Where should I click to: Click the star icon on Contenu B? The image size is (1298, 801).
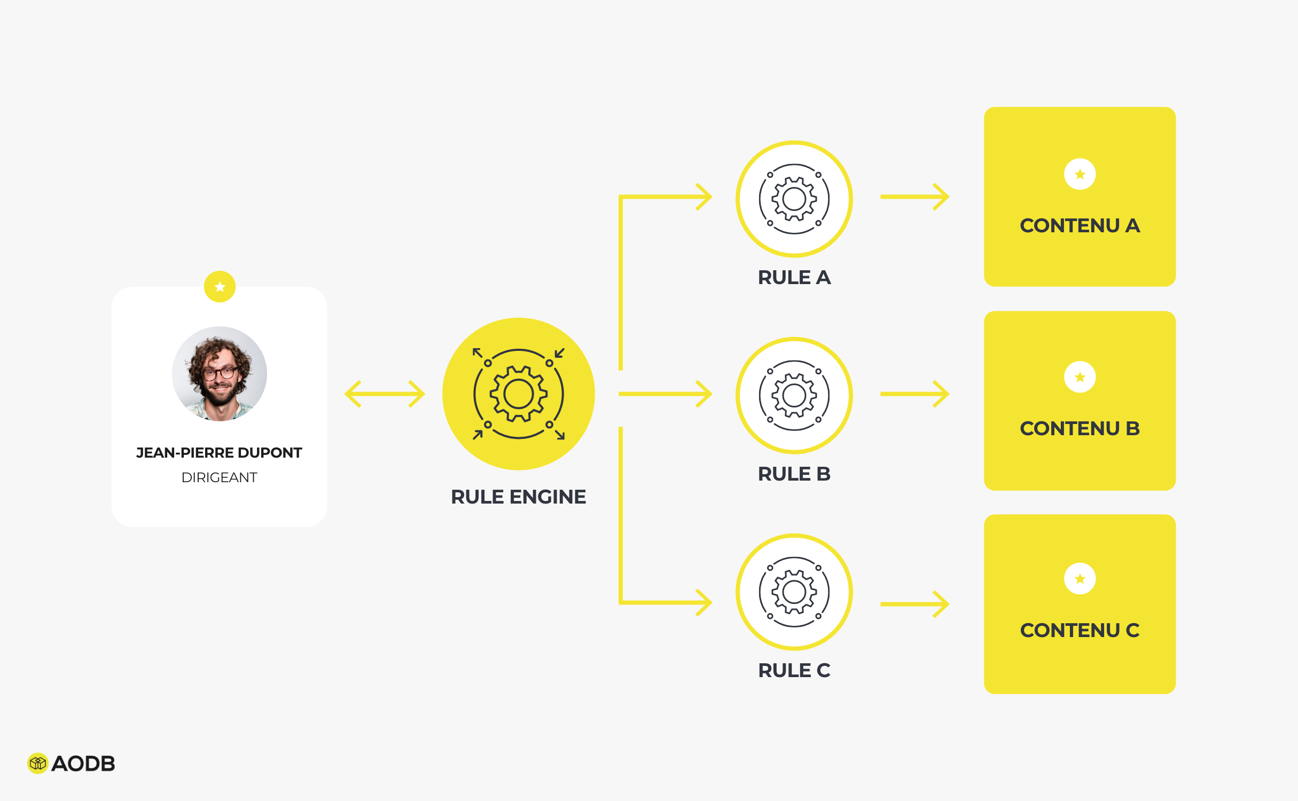pos(1079,376)
